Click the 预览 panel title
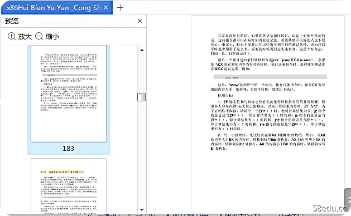The height and width of the screenshot is (216, 351). click(x=12, y=21)
